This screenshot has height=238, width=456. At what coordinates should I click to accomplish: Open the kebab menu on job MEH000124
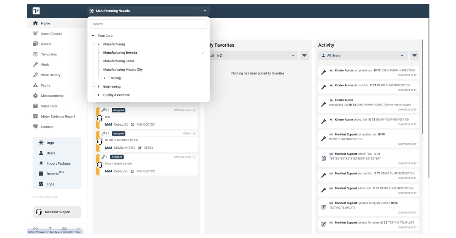(x=194, y=110)
